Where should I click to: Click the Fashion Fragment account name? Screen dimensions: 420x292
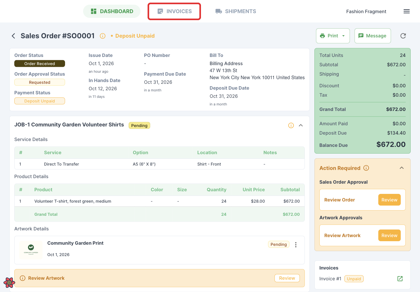point(366,11)
